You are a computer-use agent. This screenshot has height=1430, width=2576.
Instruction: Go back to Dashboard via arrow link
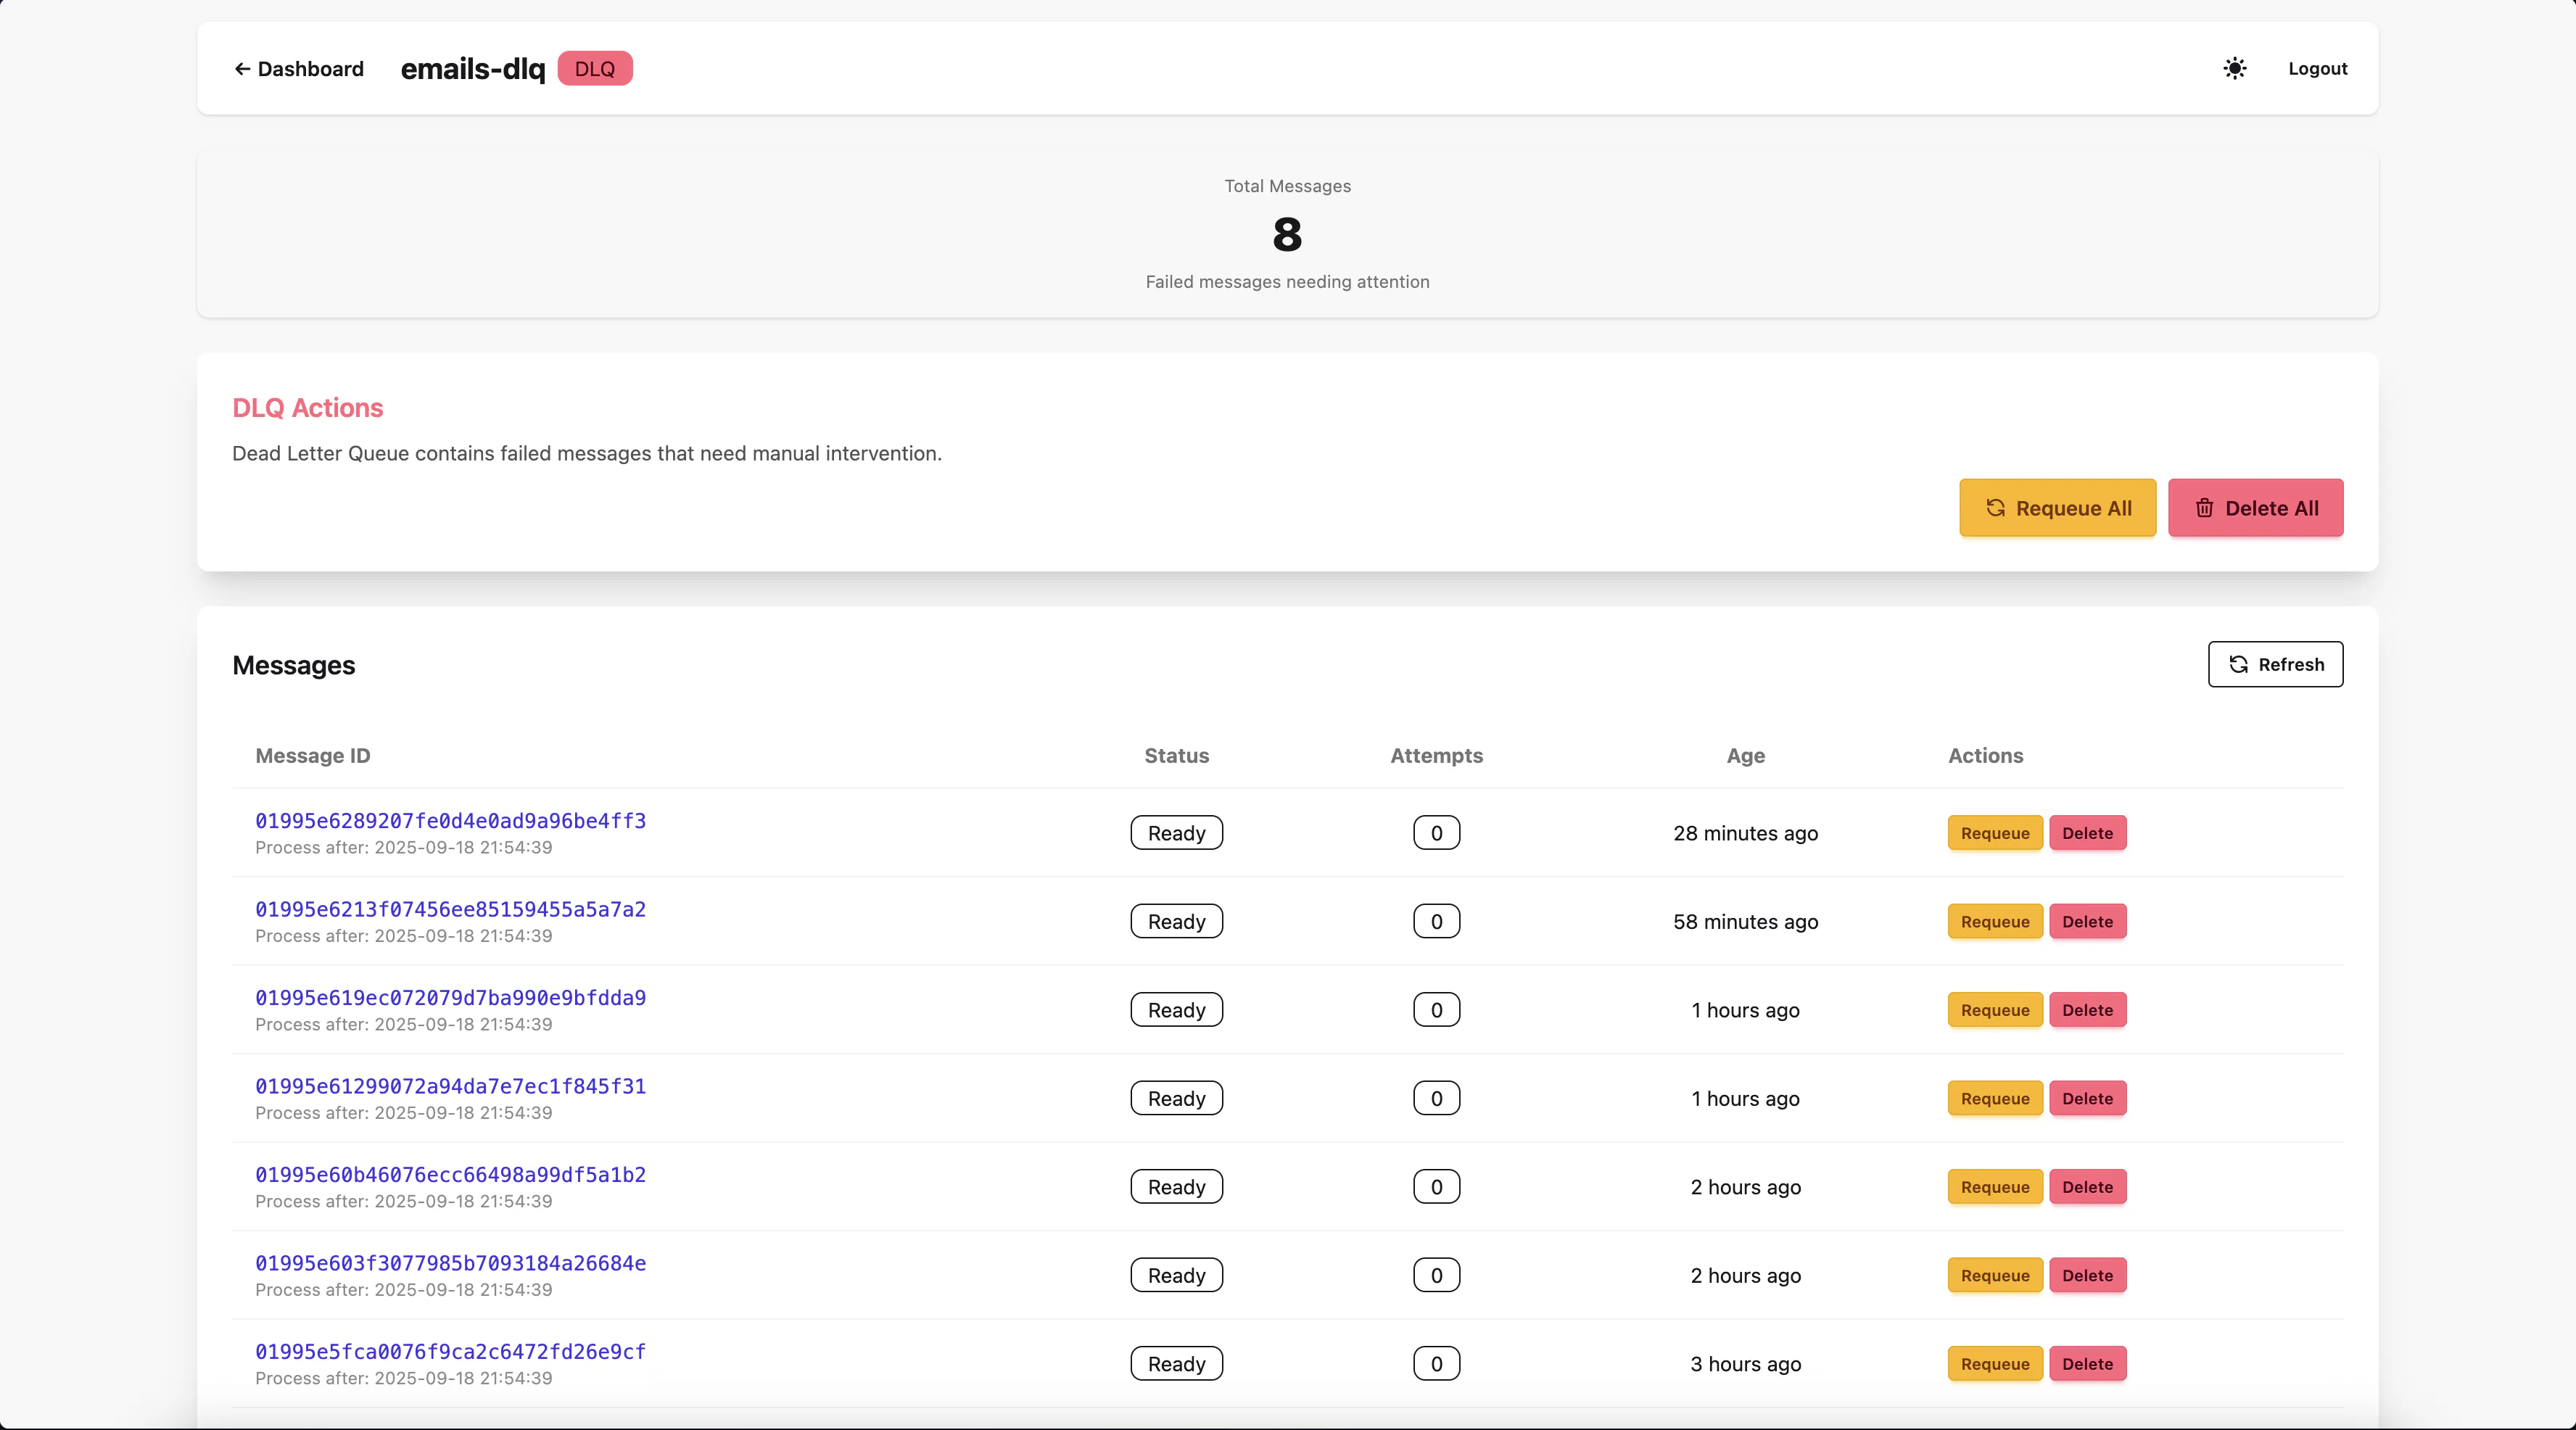click(x=298, y=69)
